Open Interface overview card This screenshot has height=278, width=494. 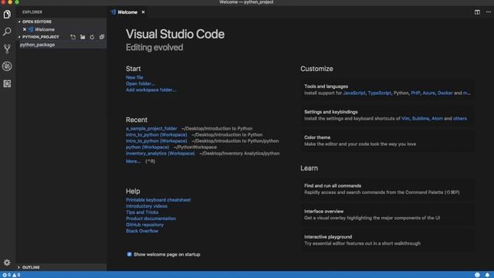click(x=387, y=215)
